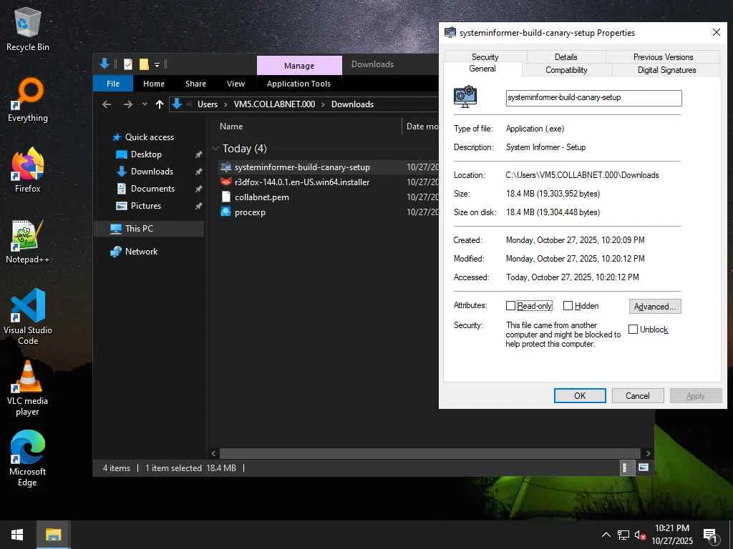Click the scrollbar right arrow in Explorer
Image resolution: width=733 pixels, height=549 pixels.
click(648, 453)
